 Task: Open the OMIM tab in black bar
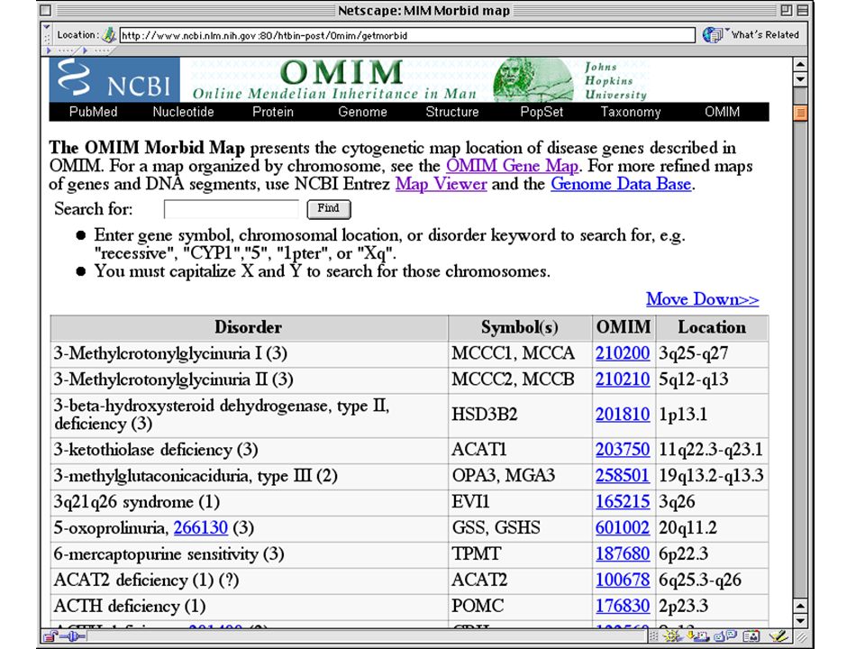pyautogui.click(x=722, y=112)
